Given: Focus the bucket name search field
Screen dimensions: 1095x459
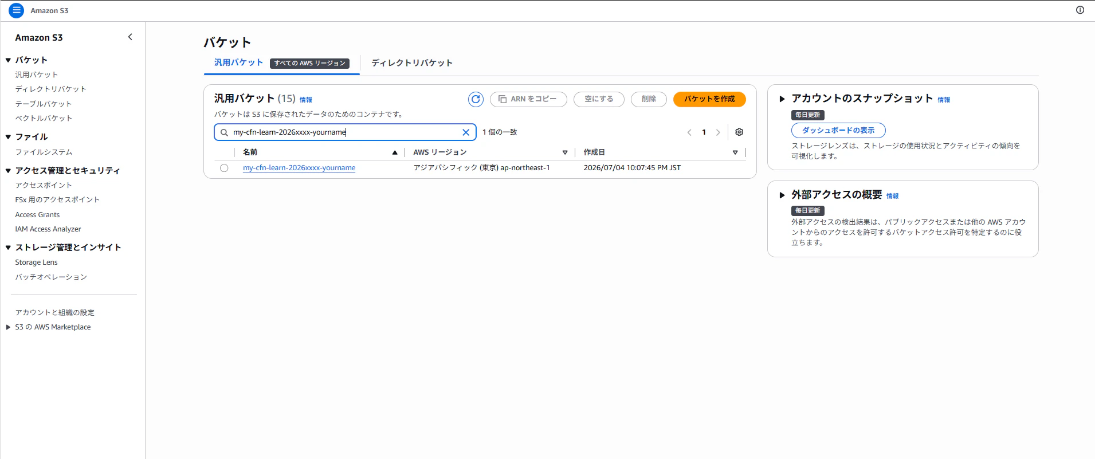Looking at the screenshot, I should tap(345, 132).
